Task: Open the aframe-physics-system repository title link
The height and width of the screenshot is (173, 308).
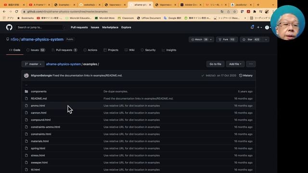Action: 42,39
